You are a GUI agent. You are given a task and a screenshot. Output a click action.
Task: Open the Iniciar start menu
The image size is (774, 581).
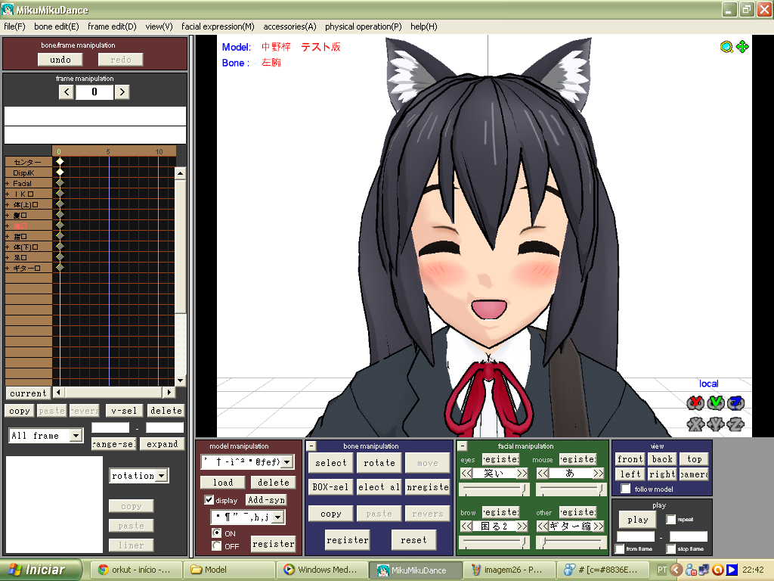[x=41, y=570]
